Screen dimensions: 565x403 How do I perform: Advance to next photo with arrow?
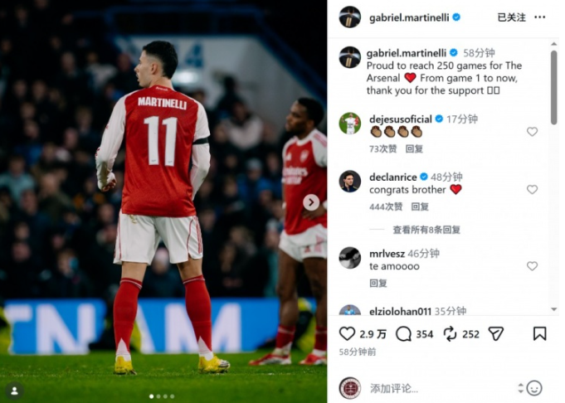[311, 202]
